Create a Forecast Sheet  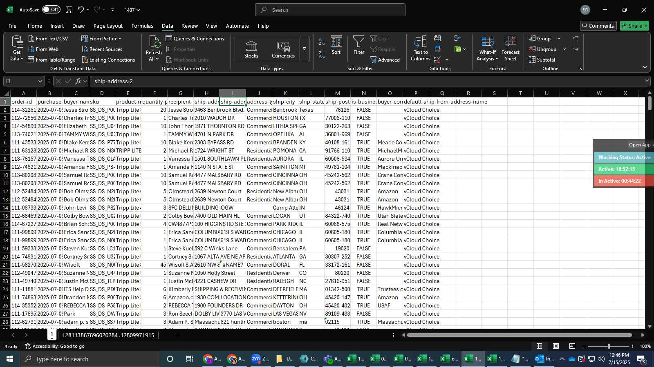[x=511, y=49]
